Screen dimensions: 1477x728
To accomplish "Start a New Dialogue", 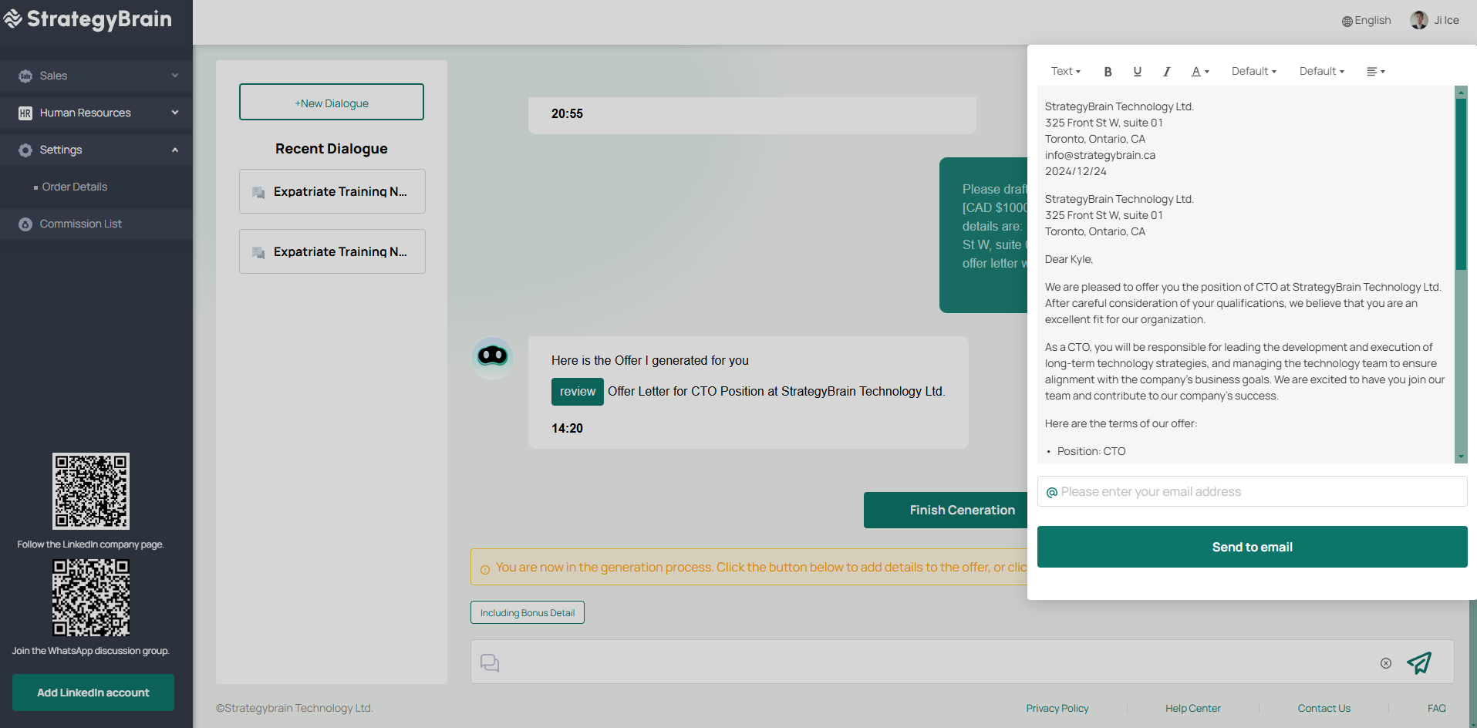I will click(x=332, y=102).
